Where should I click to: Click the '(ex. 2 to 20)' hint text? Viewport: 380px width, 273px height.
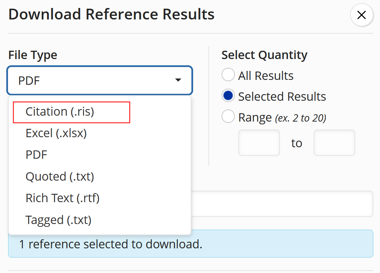[300, 118]
